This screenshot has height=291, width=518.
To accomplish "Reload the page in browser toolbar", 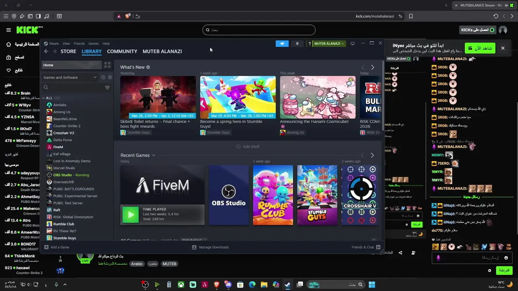I will pyautogui.click(x=496, y=16).
